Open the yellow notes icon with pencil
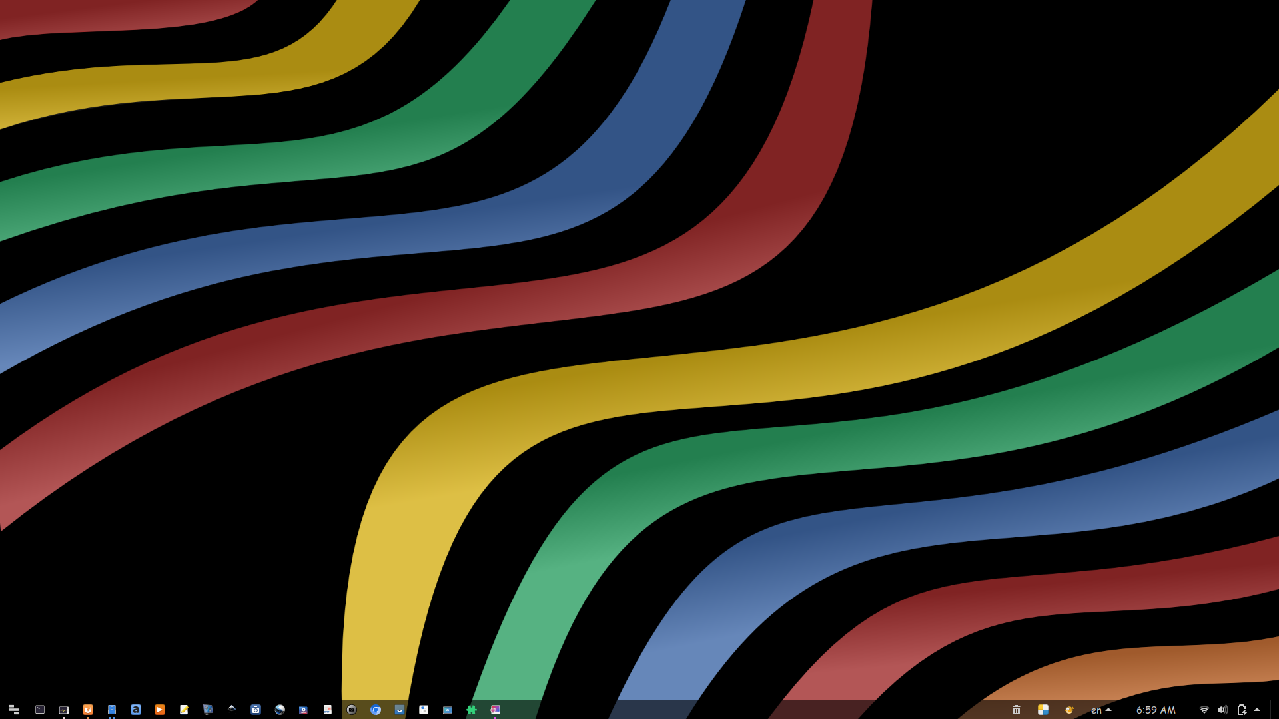The height and width of the screenshot is (719, 1279). coord(184,710)
